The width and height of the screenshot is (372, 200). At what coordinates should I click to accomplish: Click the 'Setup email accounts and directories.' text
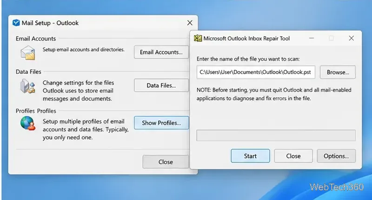(84, 50)
